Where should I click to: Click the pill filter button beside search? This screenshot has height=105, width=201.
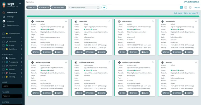pyautogui.click(x=104, y=8)
